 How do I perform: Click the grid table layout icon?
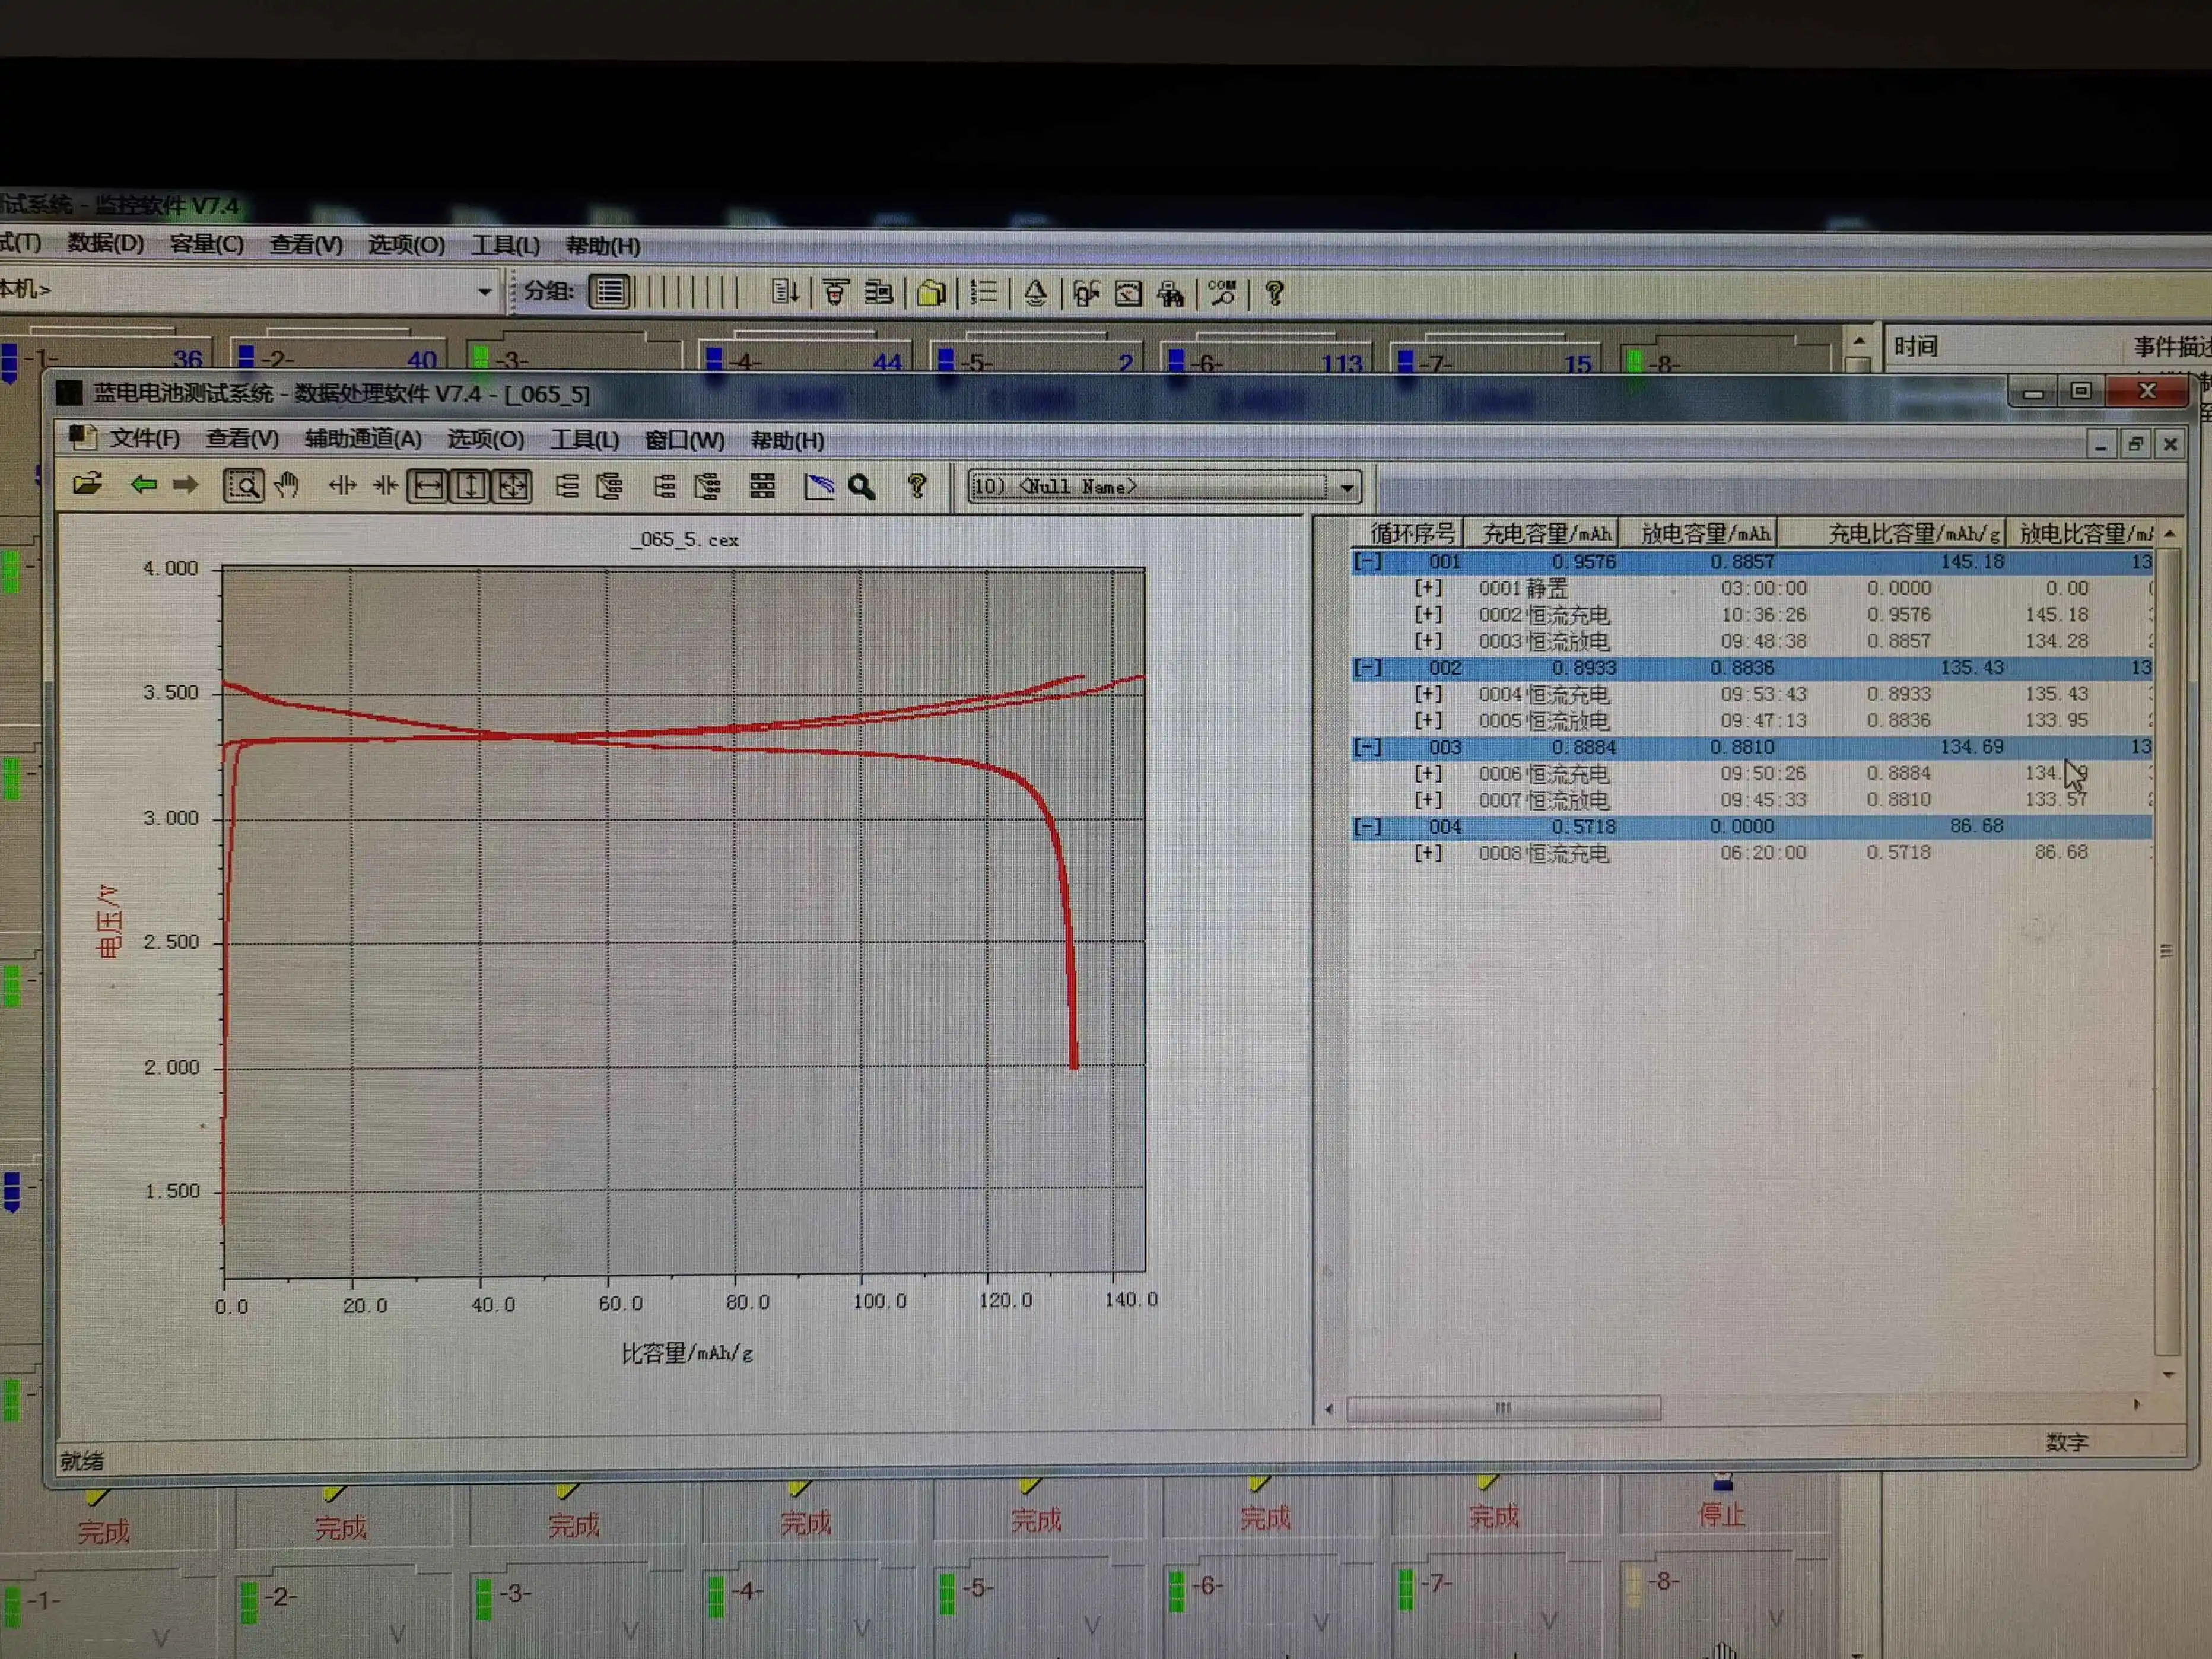[x=762, y=487]
